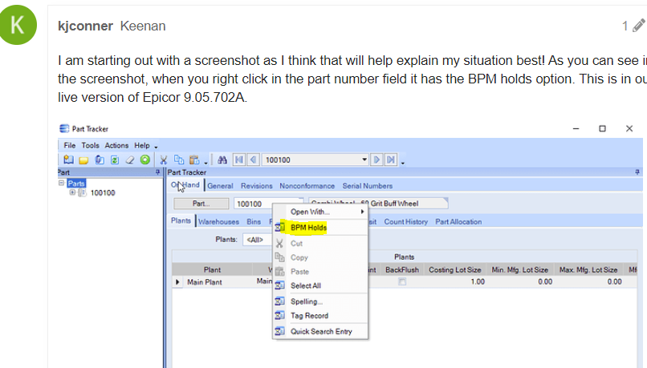Click the green circular Refresh icon

pyautogui.click(x=144, y=160)
